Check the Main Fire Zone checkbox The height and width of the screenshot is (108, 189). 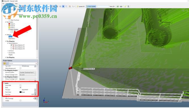coord(9,20)
